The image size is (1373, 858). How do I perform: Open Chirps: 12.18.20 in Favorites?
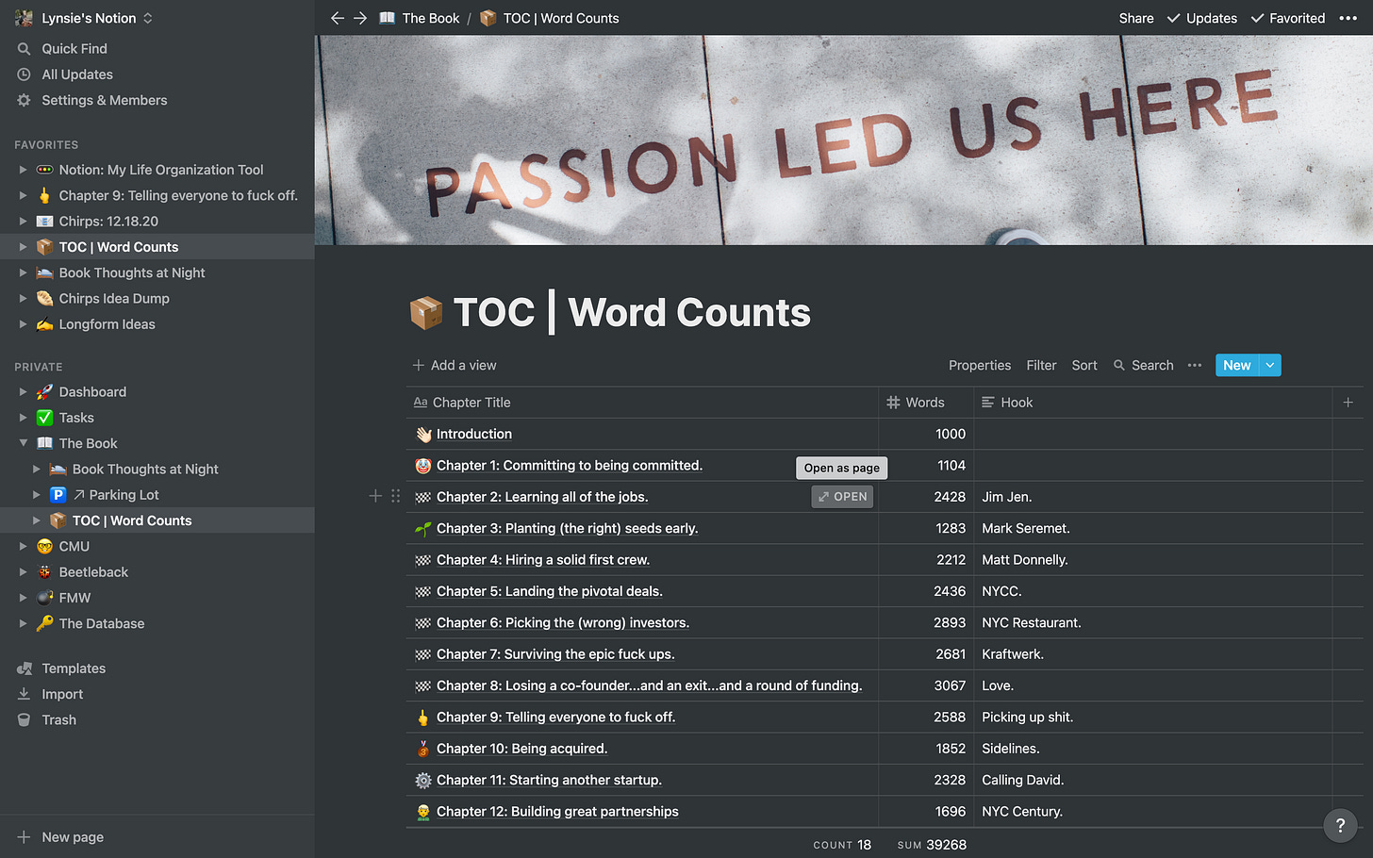108,222
